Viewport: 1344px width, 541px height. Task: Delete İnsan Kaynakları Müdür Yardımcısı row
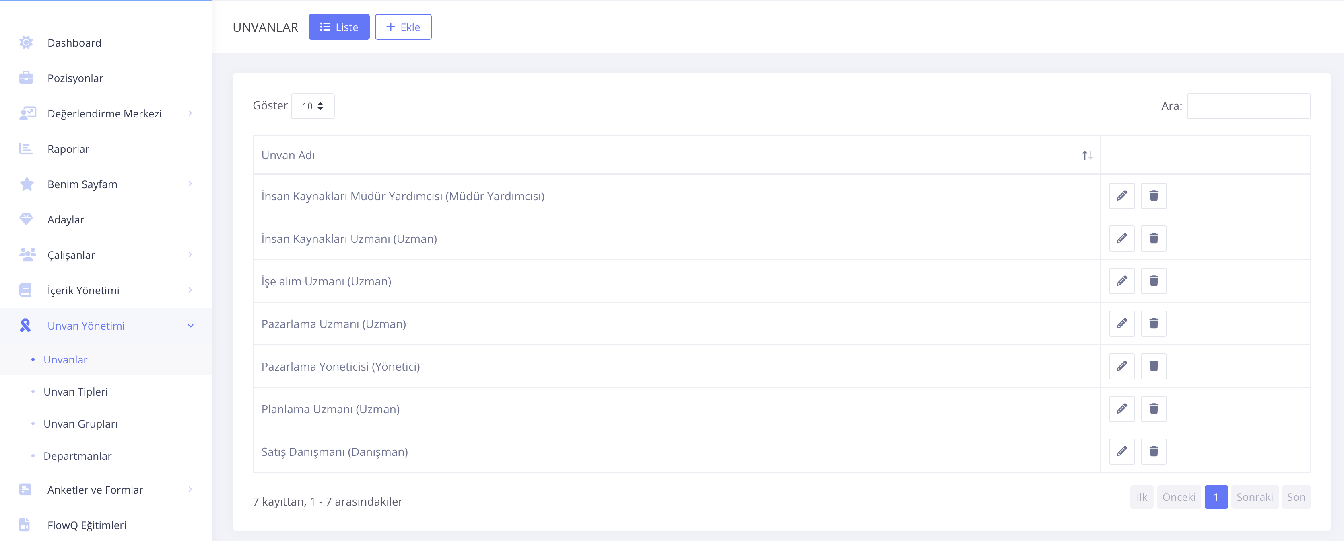[1153, 196]
